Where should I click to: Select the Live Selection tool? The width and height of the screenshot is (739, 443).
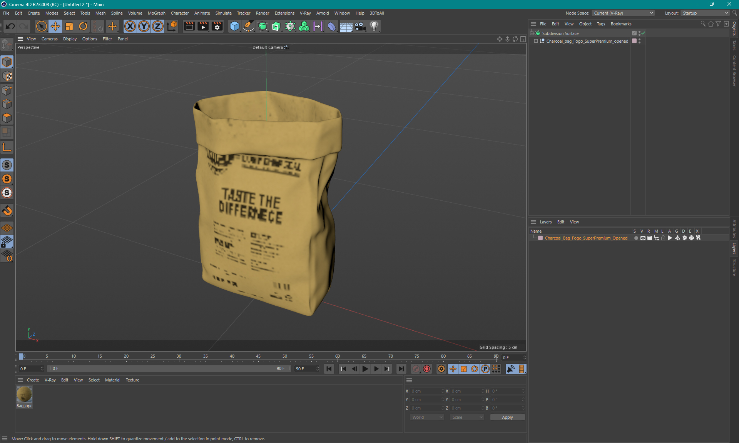coord(41,26)
